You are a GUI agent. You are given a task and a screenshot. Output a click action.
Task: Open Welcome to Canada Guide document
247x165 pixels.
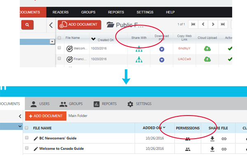61,148
